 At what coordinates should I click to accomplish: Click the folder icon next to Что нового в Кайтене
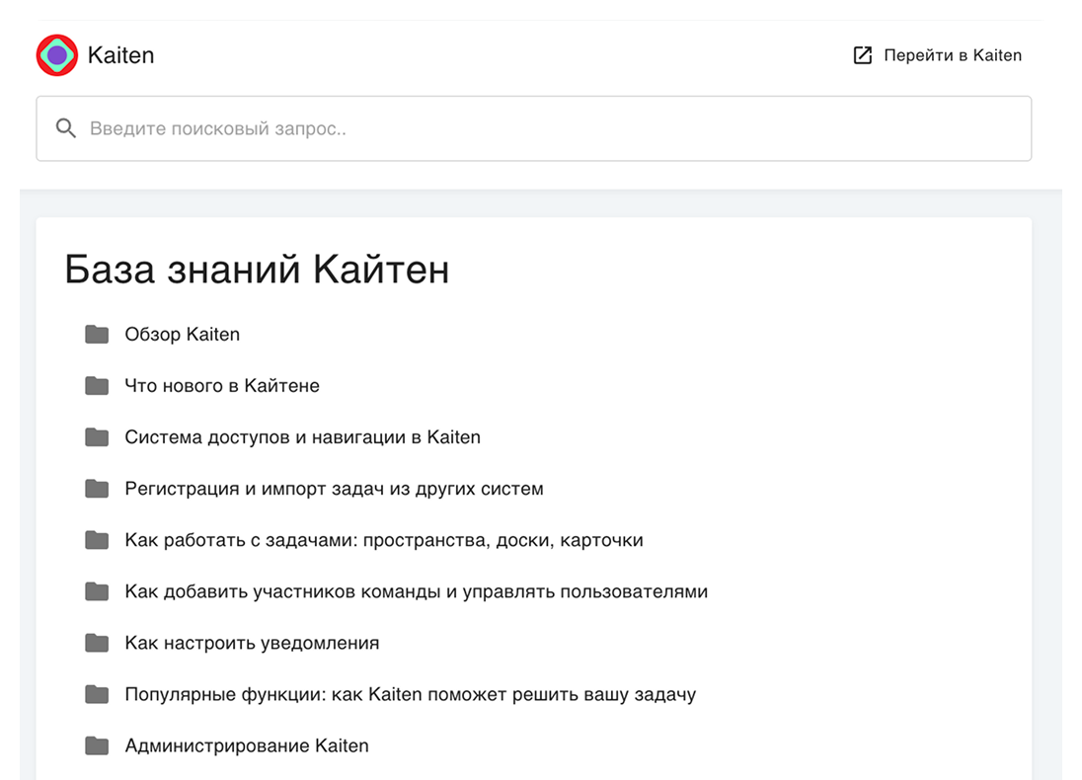point(97,386)
